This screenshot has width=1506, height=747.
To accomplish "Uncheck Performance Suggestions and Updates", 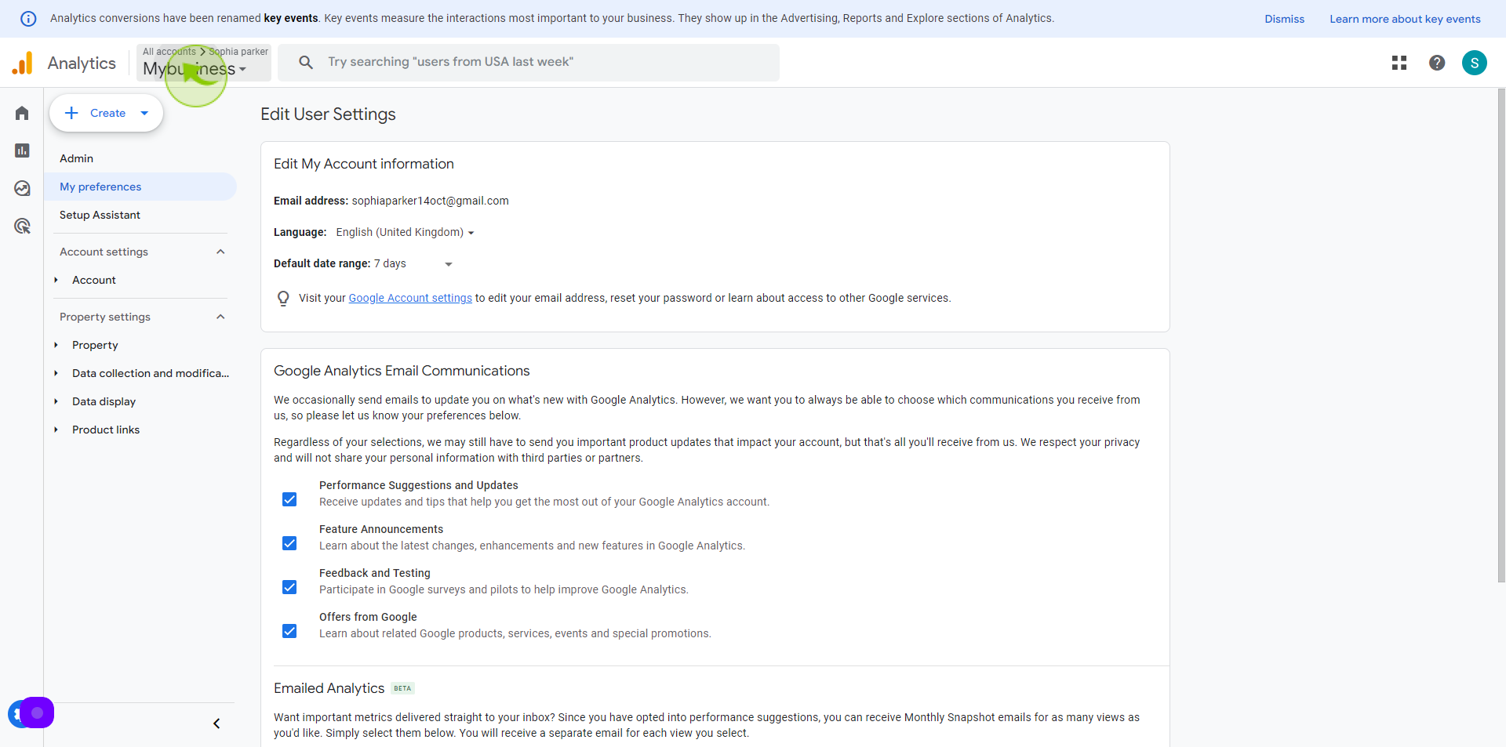I will click(x=289, y=499).
